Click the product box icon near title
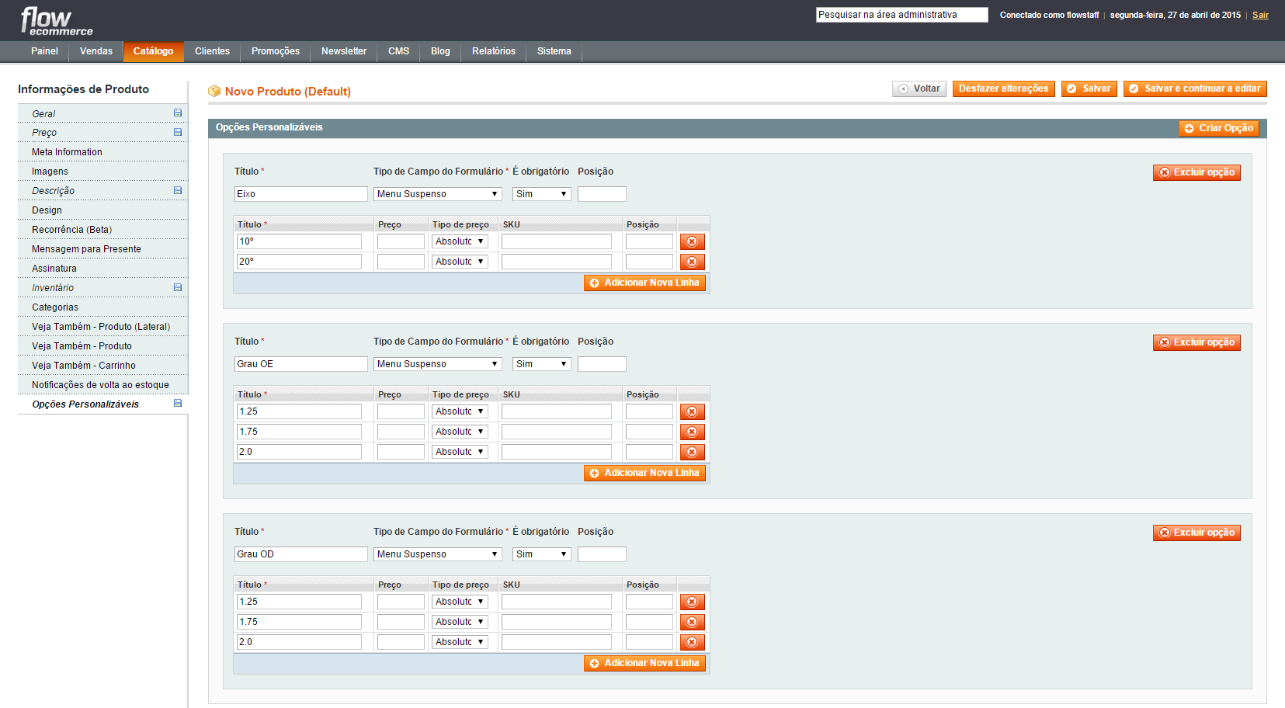1285x708 pixels. (214, 91)
